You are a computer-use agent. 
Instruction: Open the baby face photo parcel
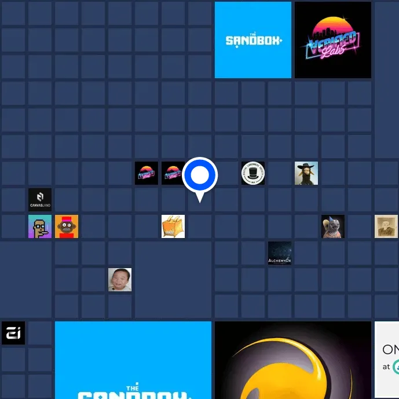[120, 280]
